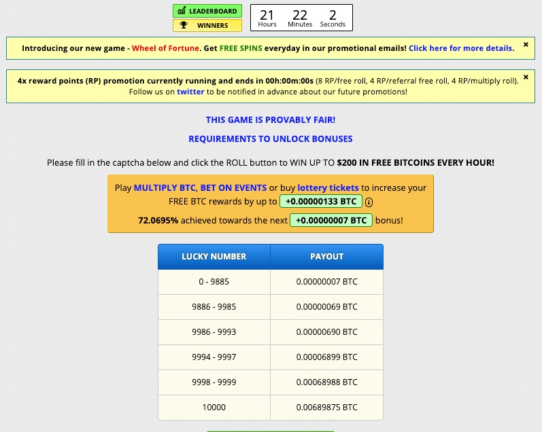The image size is (542, 432).
Task: Click the +0.00000133 BTC reward badge
Action: 320,202
